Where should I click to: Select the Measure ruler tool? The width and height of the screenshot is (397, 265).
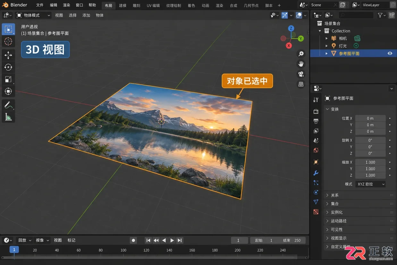pyautogui.click(x=8, y=117)
